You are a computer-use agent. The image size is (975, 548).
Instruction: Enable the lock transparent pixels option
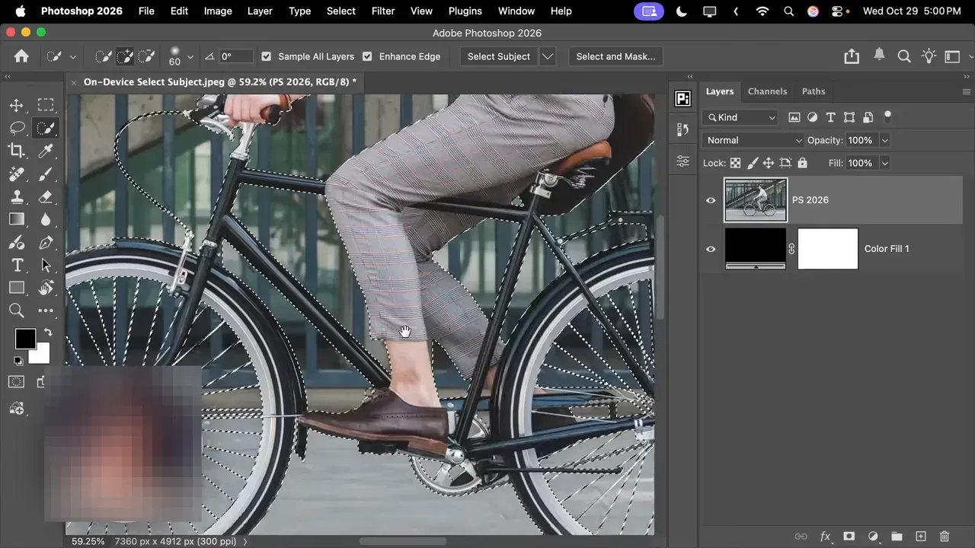(x=735, y=163)
